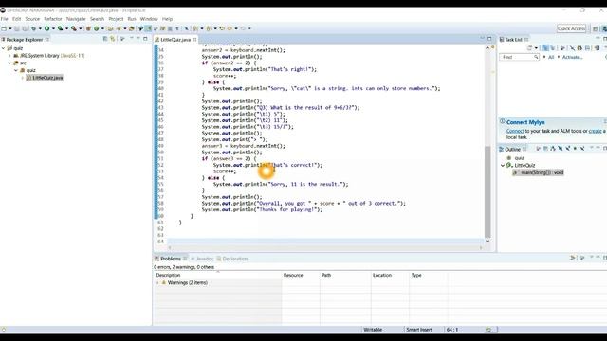Click the Task List Find field
The image size is (607, 341).
point(519,57)
